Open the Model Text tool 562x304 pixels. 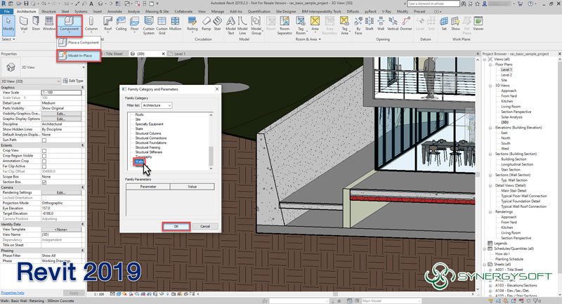click(x=231, y=25)
